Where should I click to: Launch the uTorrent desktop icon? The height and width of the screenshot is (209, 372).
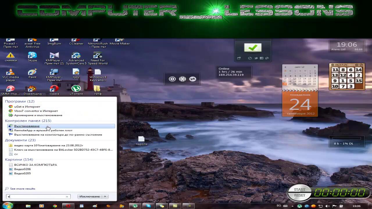[x=76, y=89]
